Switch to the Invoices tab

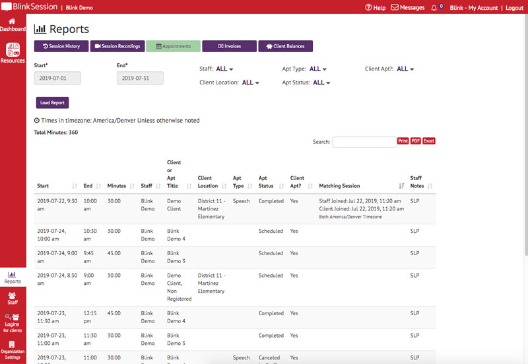(x=229, y=46)
